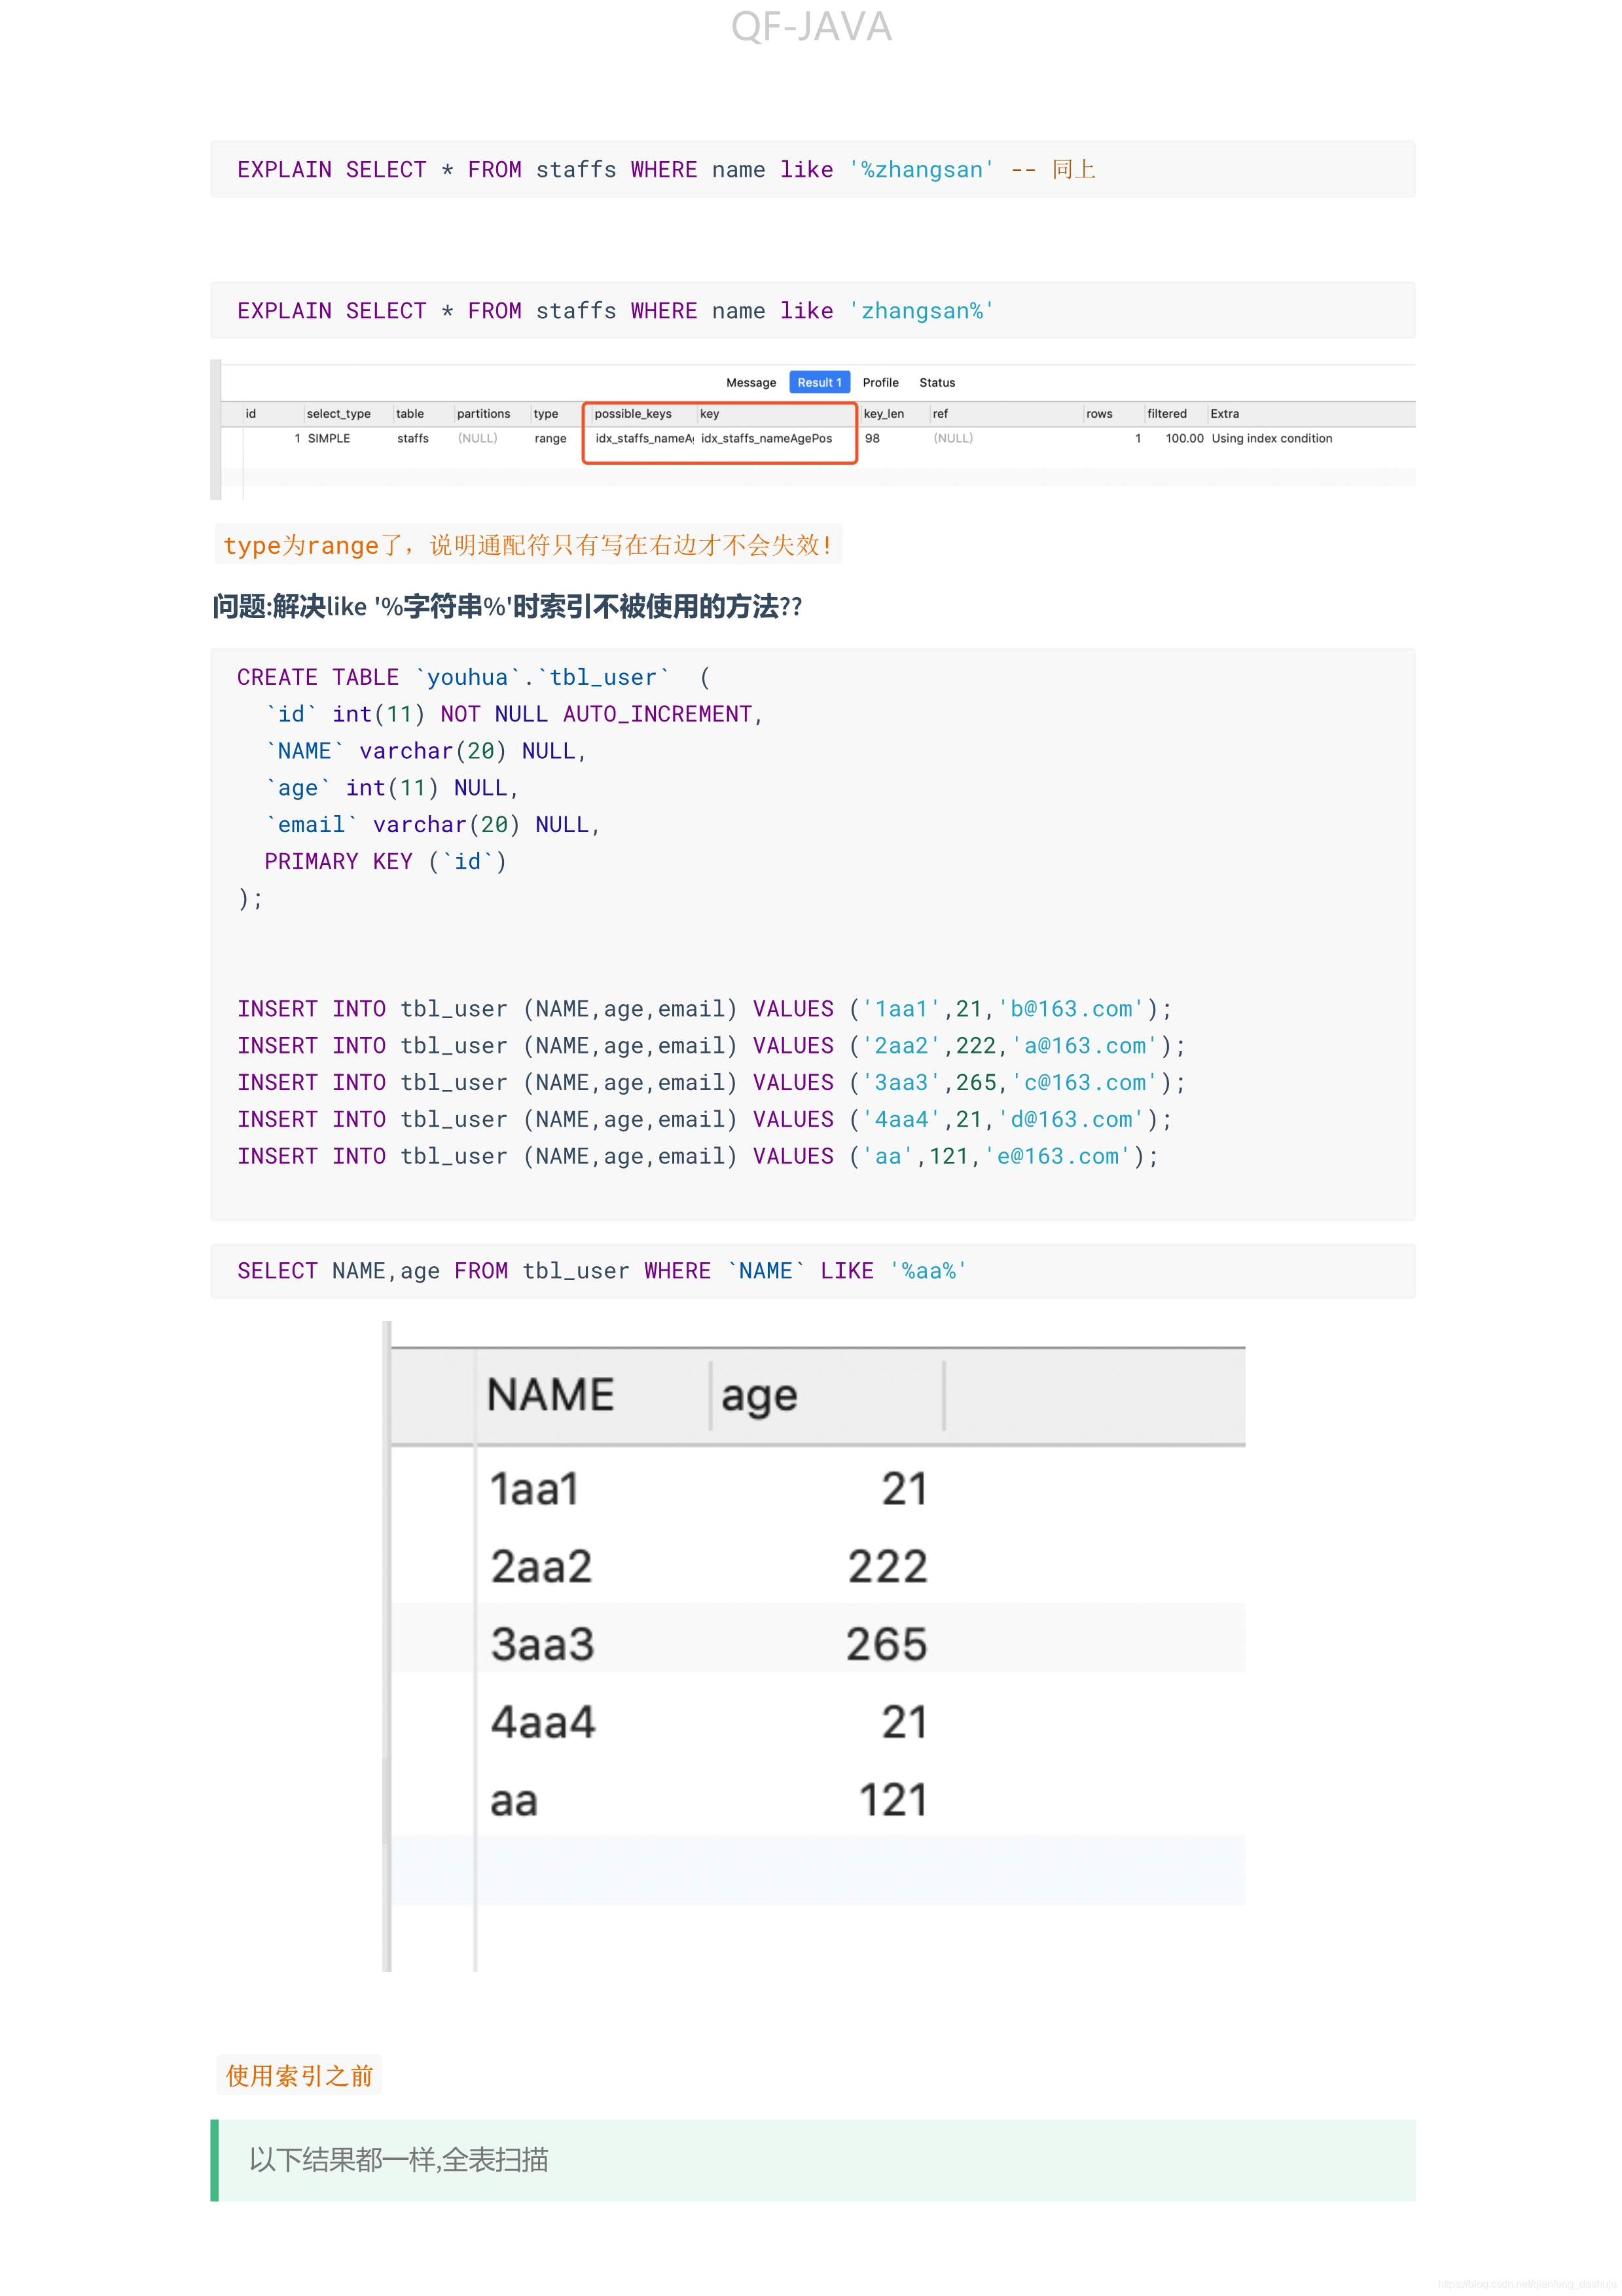The image size is (1622, 2296).
Task: Click the PRIMARY KEY (id) line
Action: pyautogui.click(x=385, y=861)
